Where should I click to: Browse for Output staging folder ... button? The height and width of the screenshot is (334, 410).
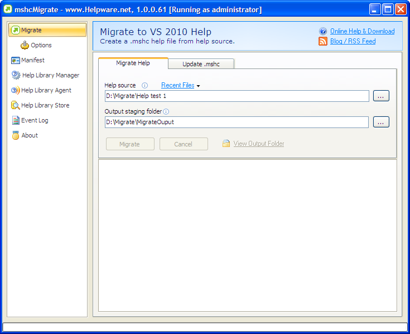tap(381, 122)
